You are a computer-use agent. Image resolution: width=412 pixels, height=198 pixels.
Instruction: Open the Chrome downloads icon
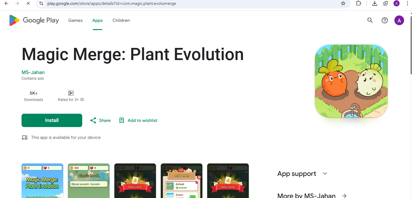pyautogui.click(x=375, y=3)
